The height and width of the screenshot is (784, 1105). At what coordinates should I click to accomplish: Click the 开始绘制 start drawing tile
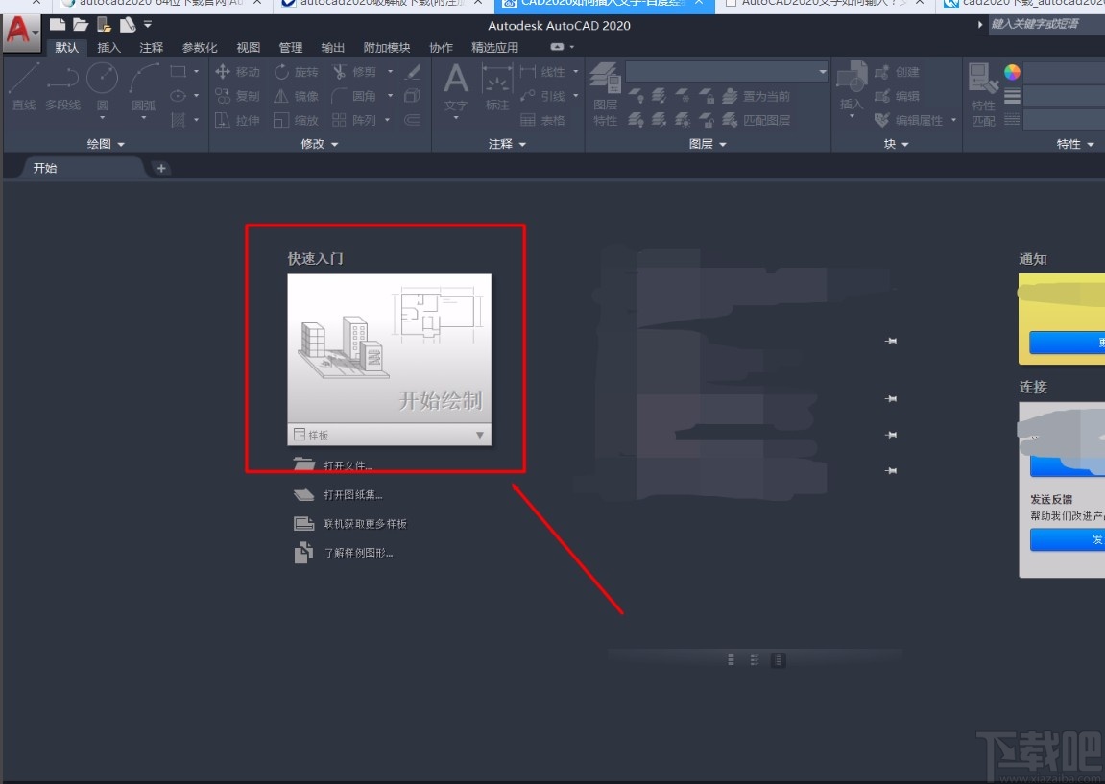tap(389, 355)
